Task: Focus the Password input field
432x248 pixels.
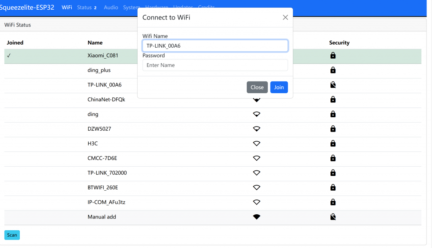Action: [x=215, y=65]
